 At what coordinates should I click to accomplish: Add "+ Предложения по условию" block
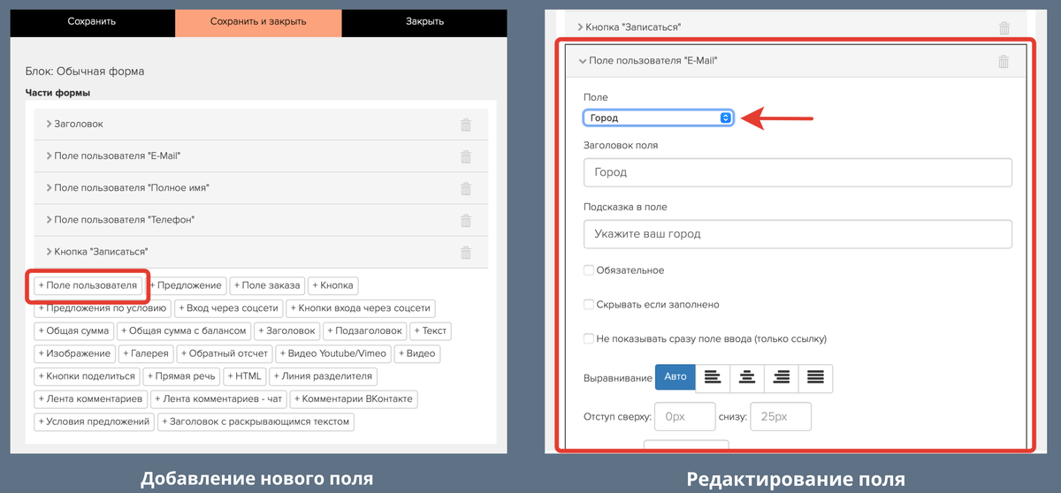pos(103,308)
